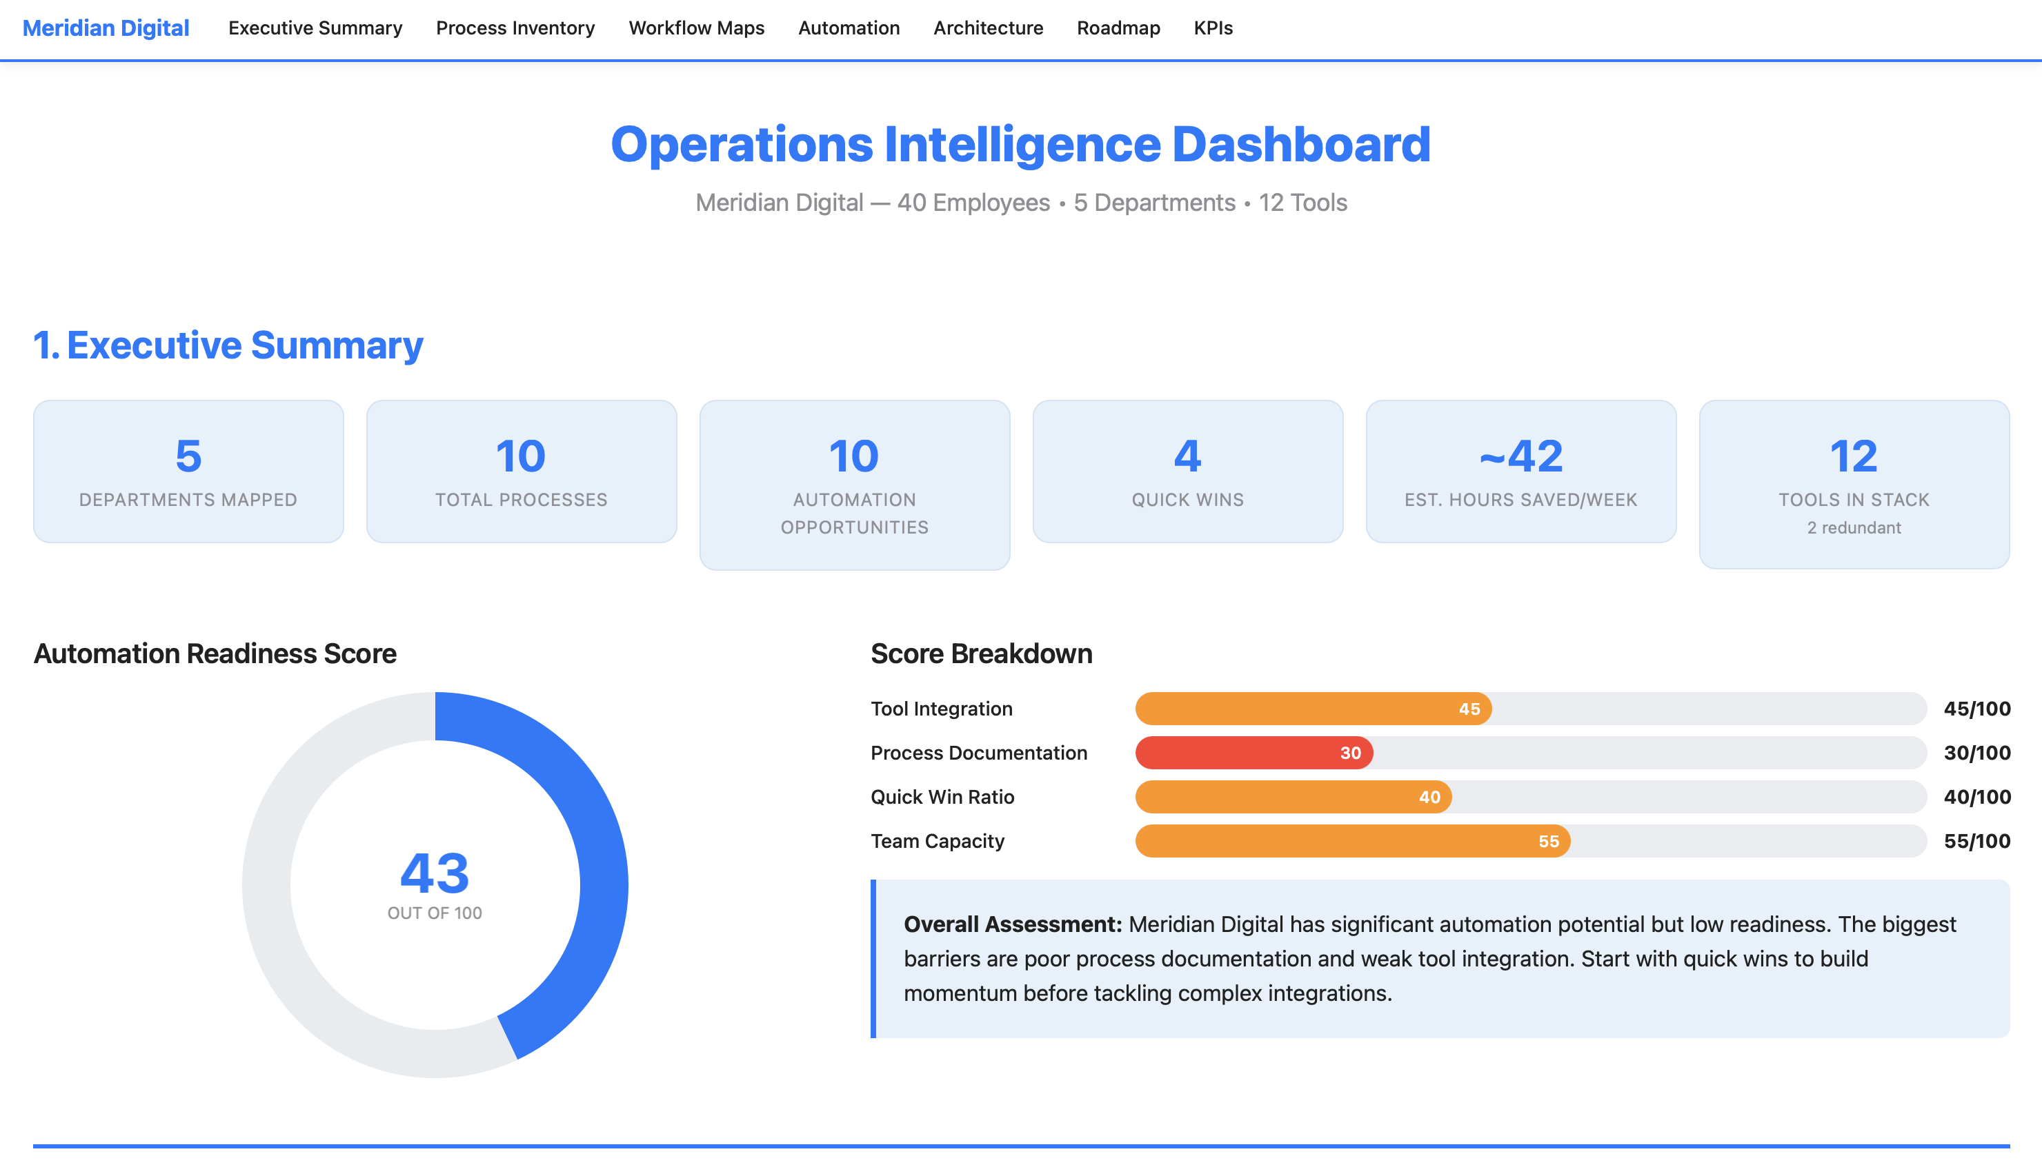This screenshot has width=2042, height=1176.
Task: Go to the Roadmap section
Action: (x=1118, y=28)
